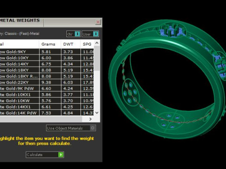Screen dimensions: 226x169
Task: Click the horizontal scrollbar track
Action: point(41,119)
